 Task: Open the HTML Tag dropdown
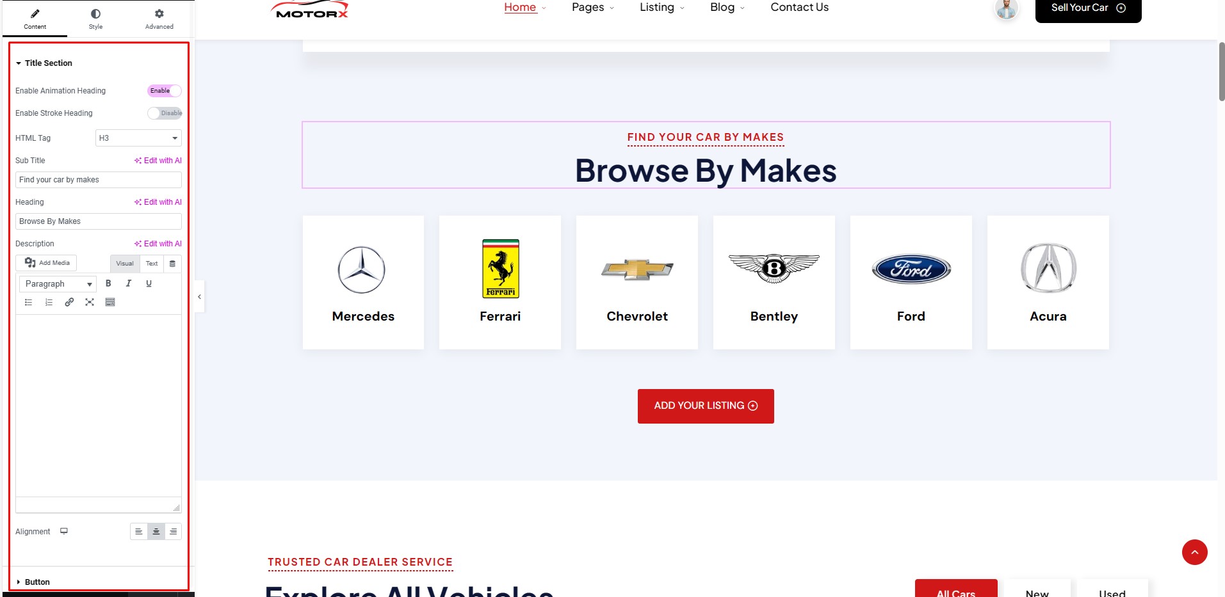pos(138,138)
